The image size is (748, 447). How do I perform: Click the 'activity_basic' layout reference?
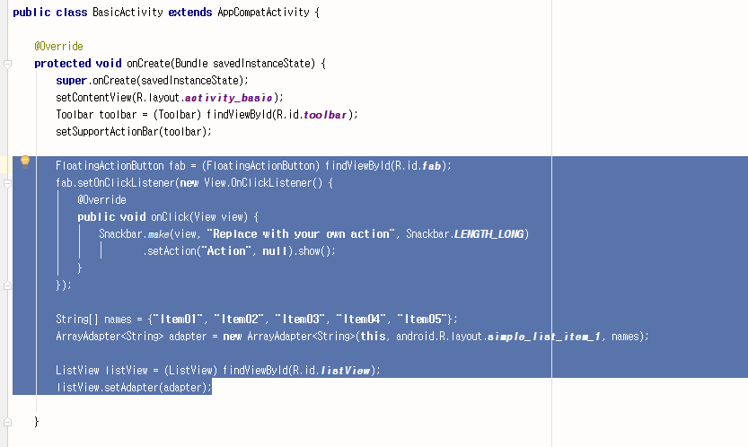(228, 98)
